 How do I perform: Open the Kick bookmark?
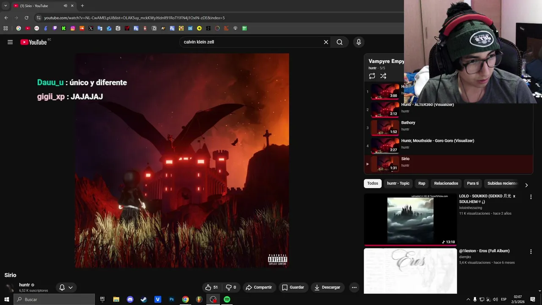[64, 28]
